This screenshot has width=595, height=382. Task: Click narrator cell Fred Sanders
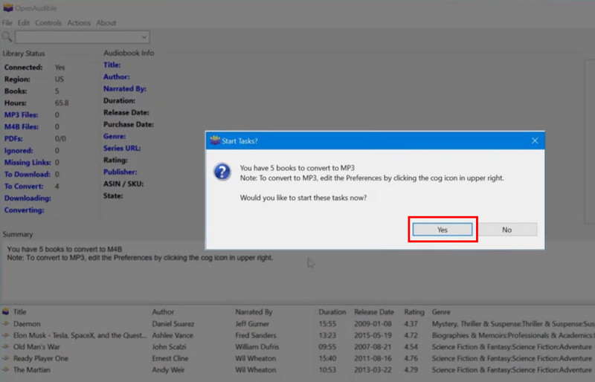256,335
